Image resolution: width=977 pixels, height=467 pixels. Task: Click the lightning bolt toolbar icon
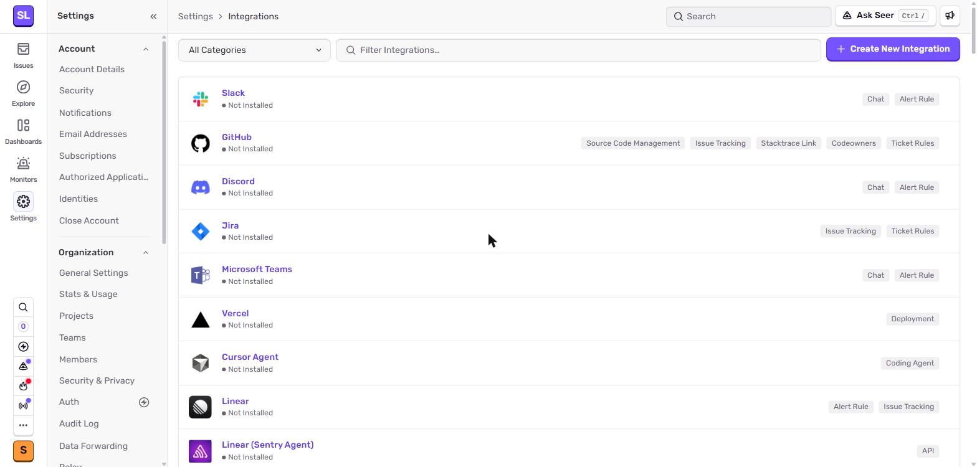pyautogui.click(x=23, y=346)
